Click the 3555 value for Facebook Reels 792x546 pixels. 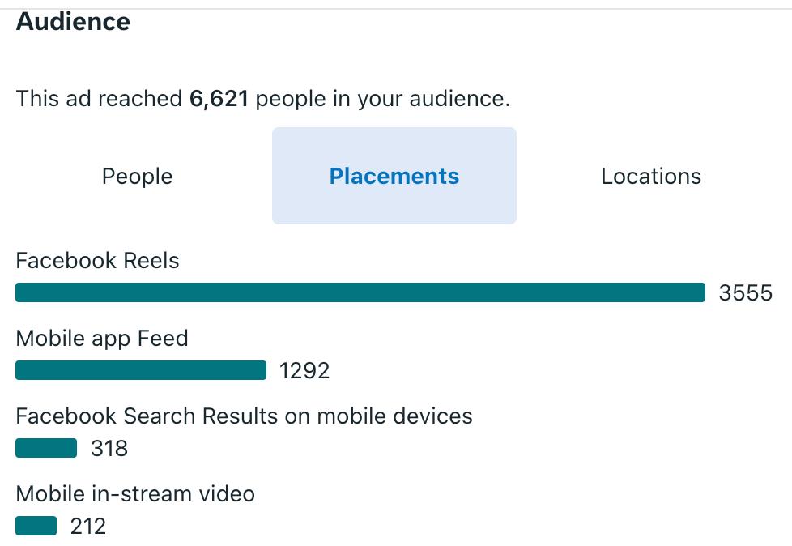(x=745, y=293)
